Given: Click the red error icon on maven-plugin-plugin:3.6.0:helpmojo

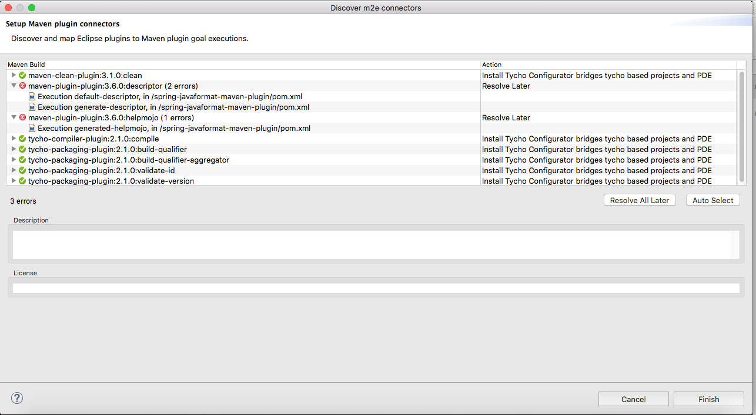Looking at the screenshot, I should pos(22,117).
